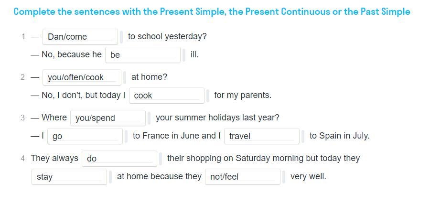Image resolution: width=430 pixels, height=215 pixels.
Task: Click the grey marker after 'stay' field
Action: pyautogui.click(x=110, y=177)
